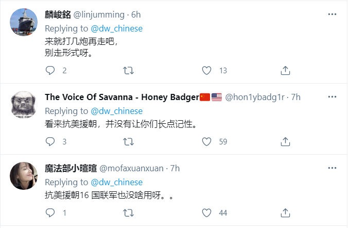Share Honey Badger's tweet
349x228 pixels.
pyautogui.click(x=285, y=141)
